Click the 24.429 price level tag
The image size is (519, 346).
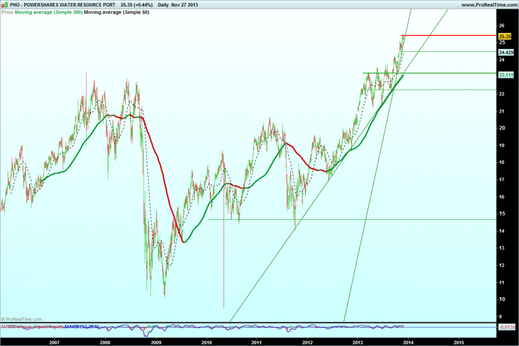click(506, 52)
